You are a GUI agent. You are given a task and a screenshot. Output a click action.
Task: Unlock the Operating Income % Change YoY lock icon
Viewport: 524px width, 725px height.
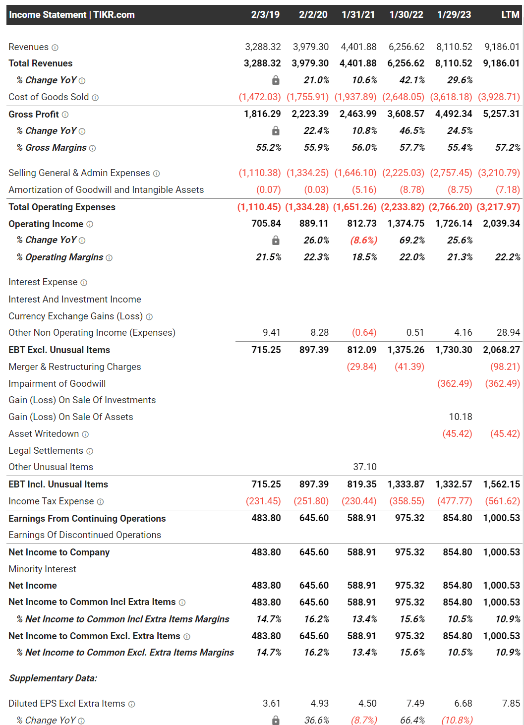[276, 240]
